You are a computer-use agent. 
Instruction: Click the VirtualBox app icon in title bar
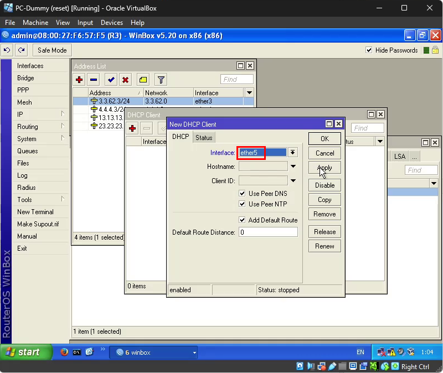(8, 8)
